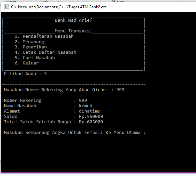Select the '4. Cetak Daftar Nasabah' line
Screen dimensions: 196x174
pyautogui.click(x=45, y=52)
